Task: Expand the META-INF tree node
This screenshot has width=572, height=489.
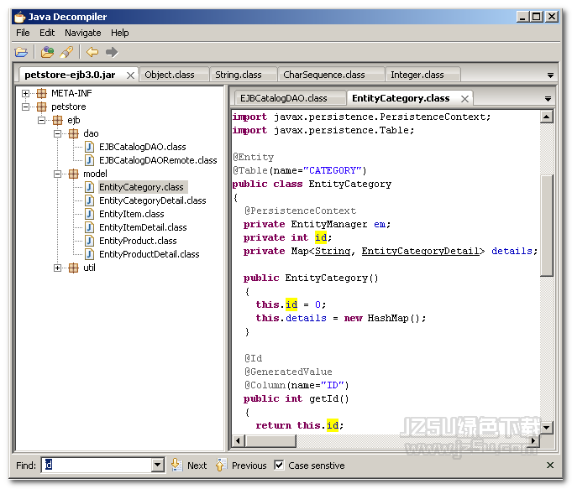Action: point(25,93)
